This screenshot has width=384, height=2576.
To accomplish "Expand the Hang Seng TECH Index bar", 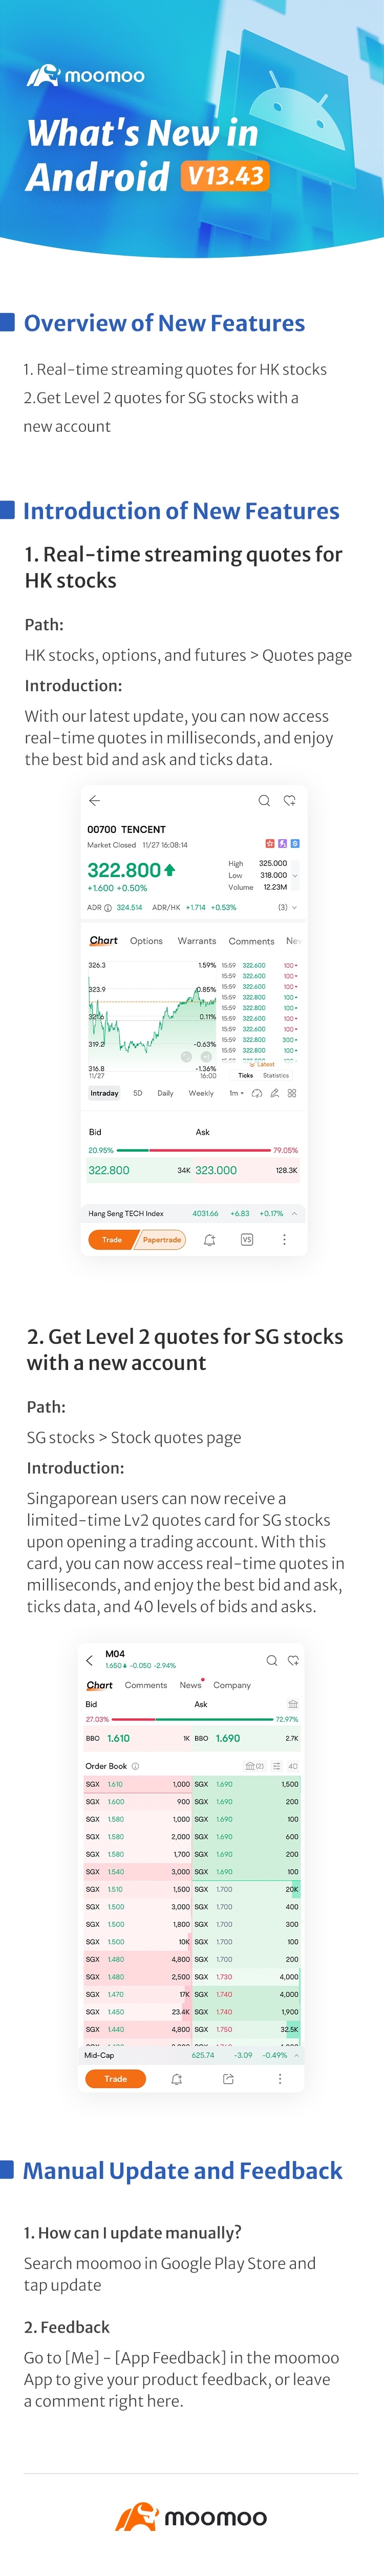I will 294,1214.
